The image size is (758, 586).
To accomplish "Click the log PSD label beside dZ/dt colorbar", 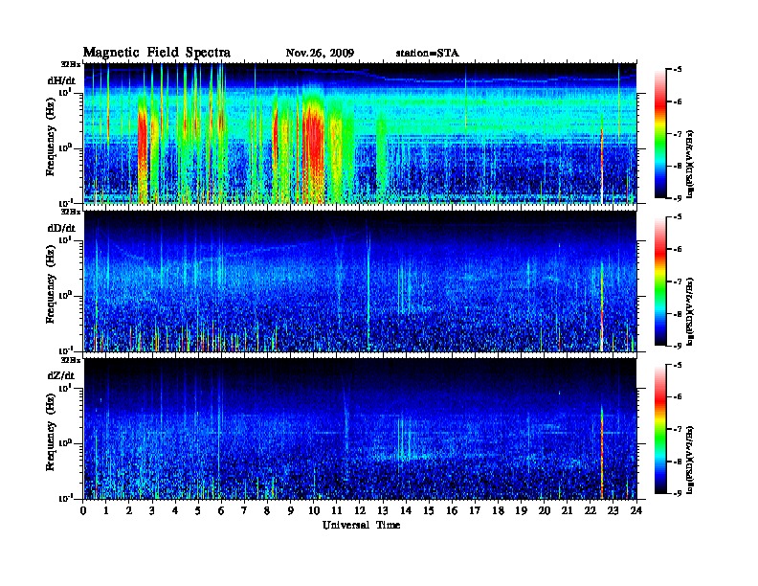I will pos(690,459).
